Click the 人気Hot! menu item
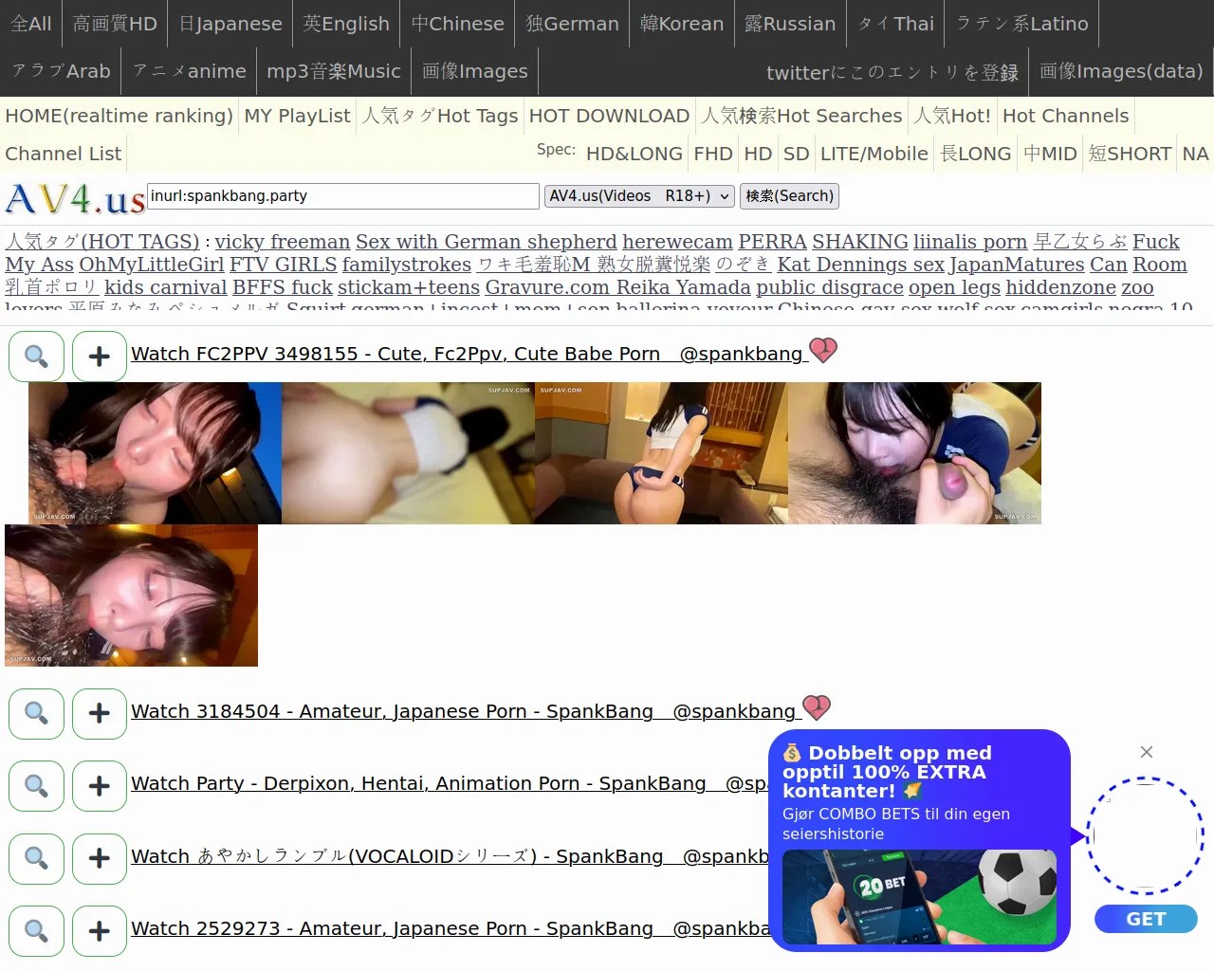1214x971 pixels. pyautogui.click(x=952, y=116)
